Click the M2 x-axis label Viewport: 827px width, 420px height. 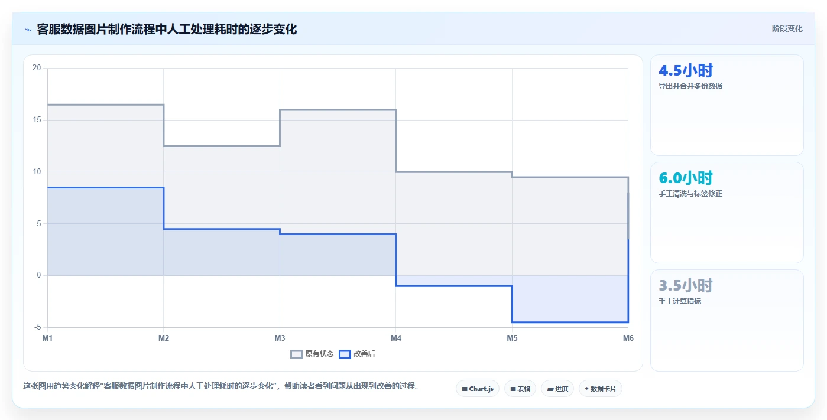click(164, 338)
